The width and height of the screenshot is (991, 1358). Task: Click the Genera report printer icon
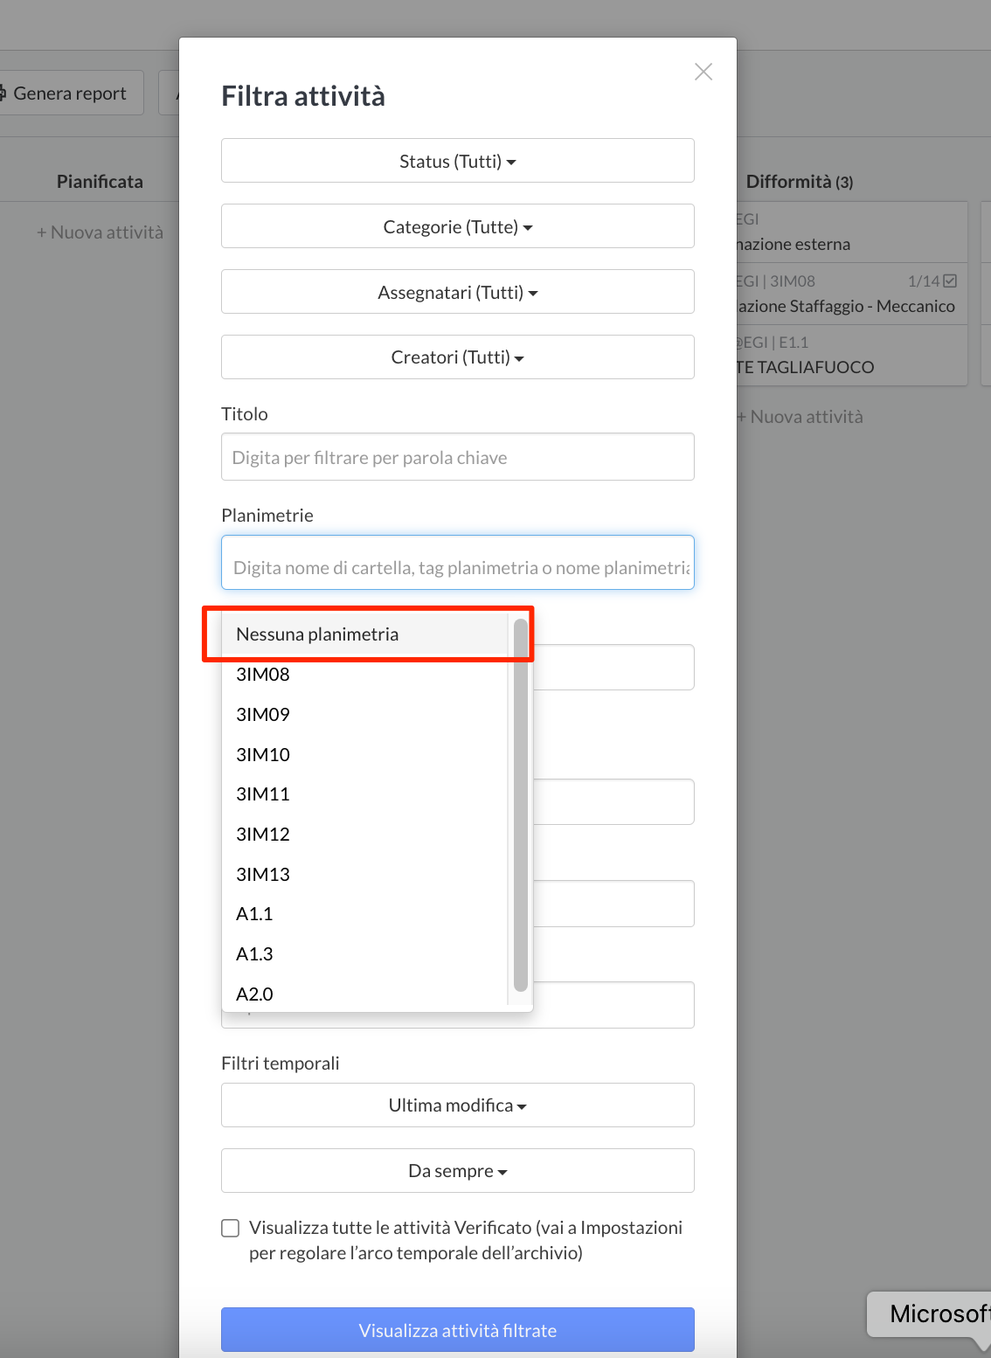[3, 93]
